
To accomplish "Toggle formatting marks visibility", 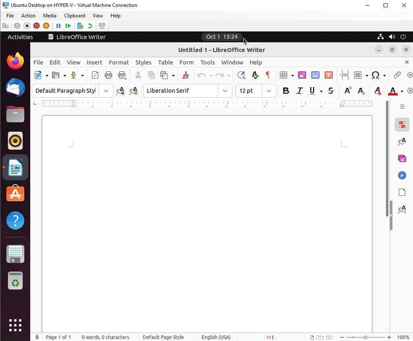I will click(267, 75).
